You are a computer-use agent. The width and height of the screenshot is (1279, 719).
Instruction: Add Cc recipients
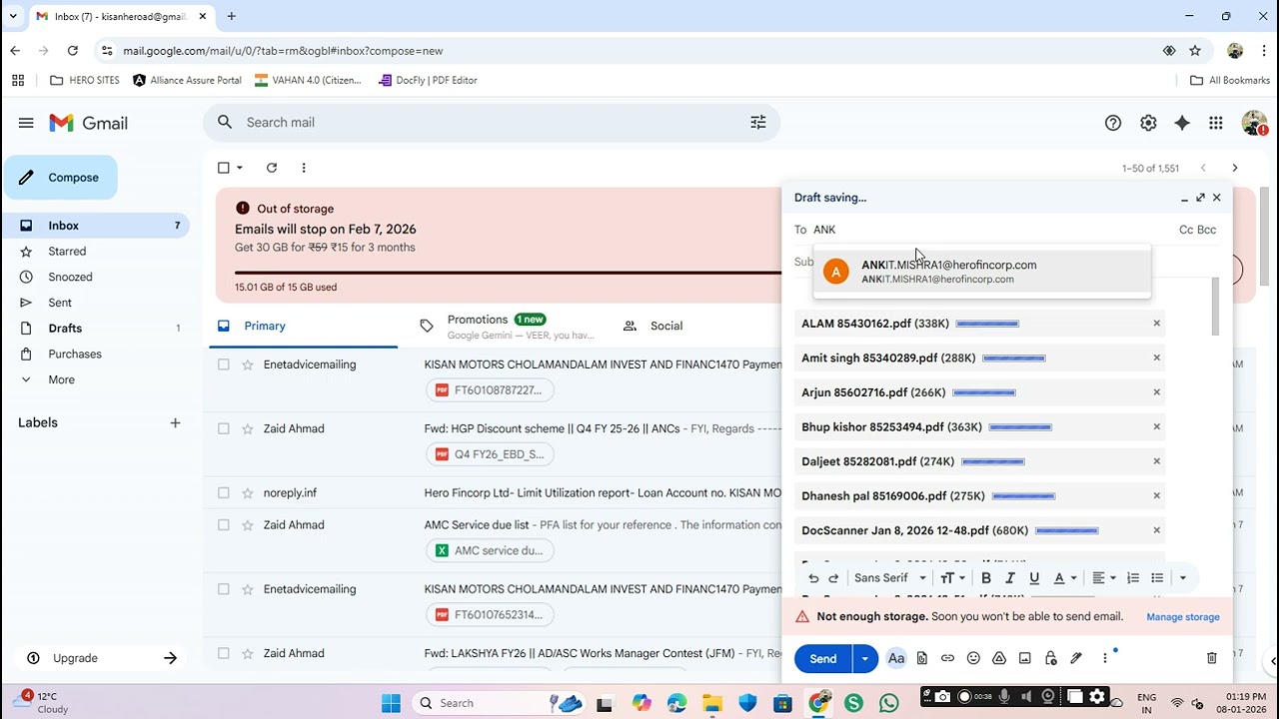pyautogui.click(x=1187, y=230)
